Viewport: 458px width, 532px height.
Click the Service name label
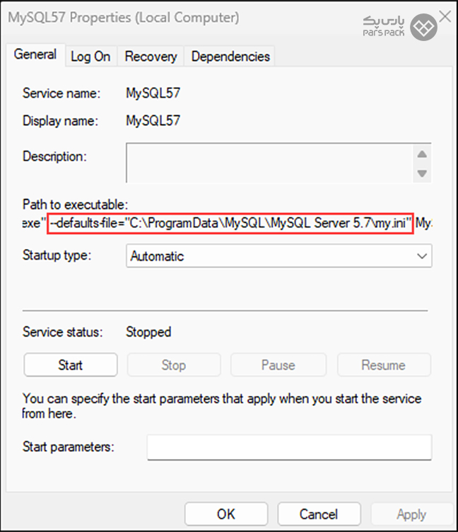click(x=61, y=93)
